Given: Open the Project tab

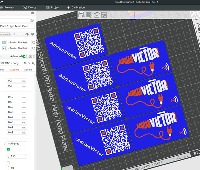Looking at the screenshot, I should coord(53,7).
